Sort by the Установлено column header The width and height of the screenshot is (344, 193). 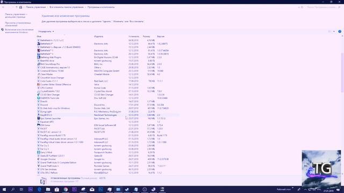click(135, 36)
